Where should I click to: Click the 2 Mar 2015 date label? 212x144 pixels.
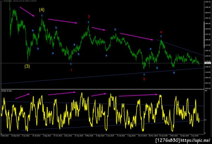pyautogui.click(x=174, y=136)
